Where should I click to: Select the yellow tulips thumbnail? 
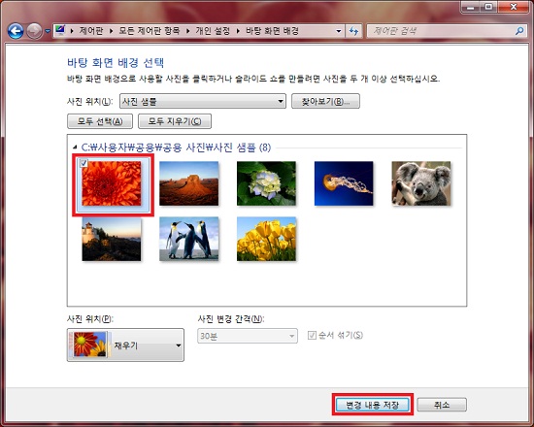(x=266, y=240)
